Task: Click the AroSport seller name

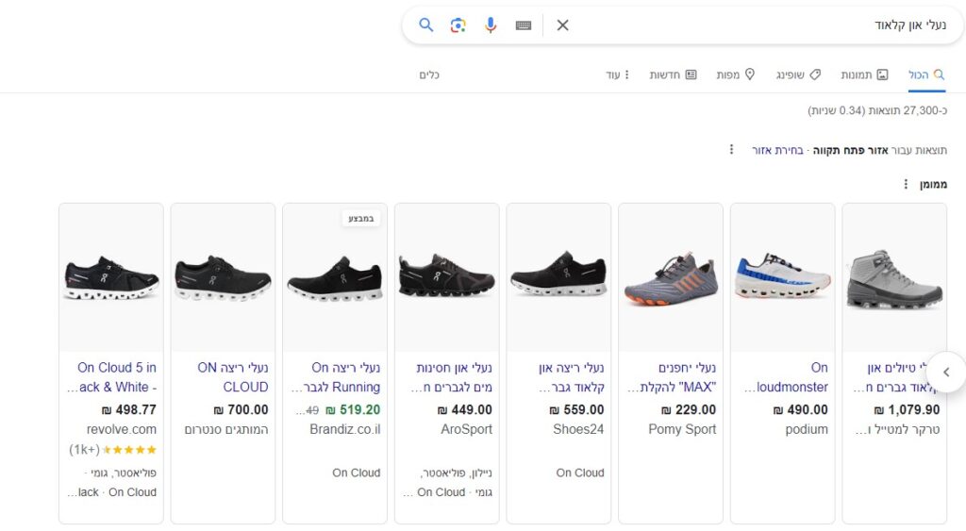Action: (x=466, y=429)
